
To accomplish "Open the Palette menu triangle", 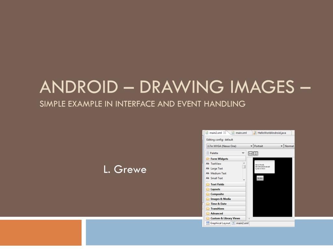I will click(x=243, y=153).
